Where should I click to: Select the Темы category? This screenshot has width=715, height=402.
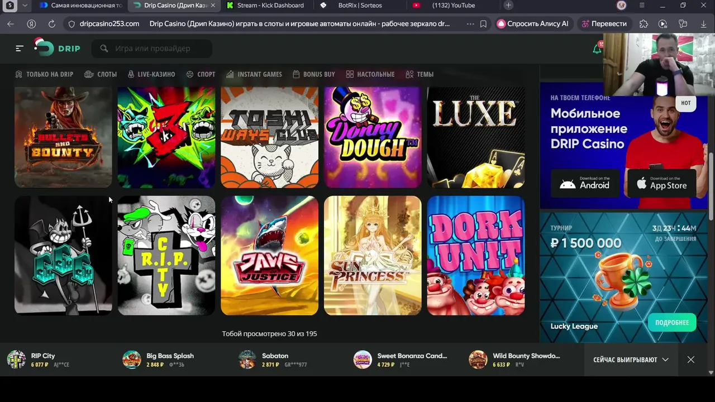point(420,74)
